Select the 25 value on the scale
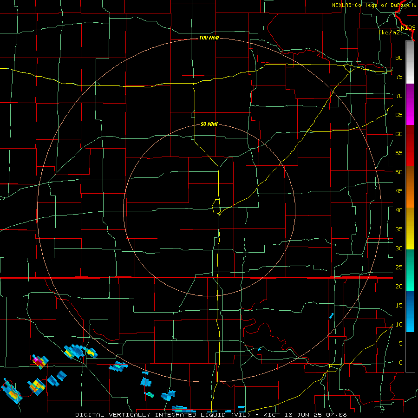 [x=399, y=268]
